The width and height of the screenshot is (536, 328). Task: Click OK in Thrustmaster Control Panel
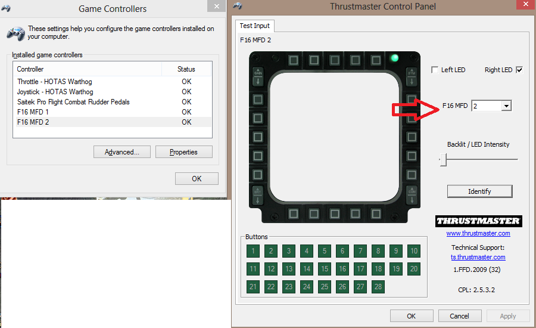(x=412, y=316)
